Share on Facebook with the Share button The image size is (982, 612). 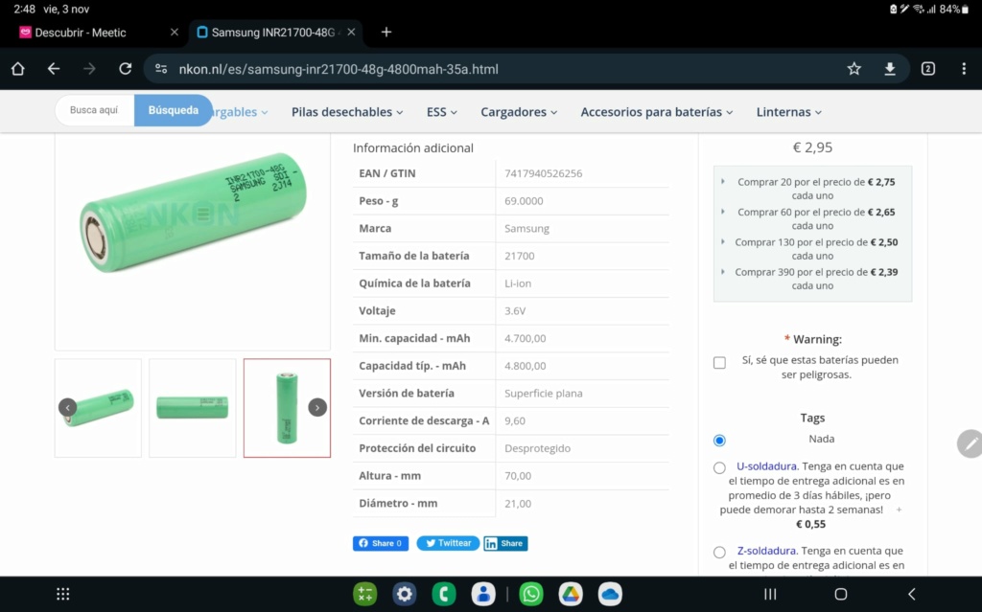pos(380,543)
